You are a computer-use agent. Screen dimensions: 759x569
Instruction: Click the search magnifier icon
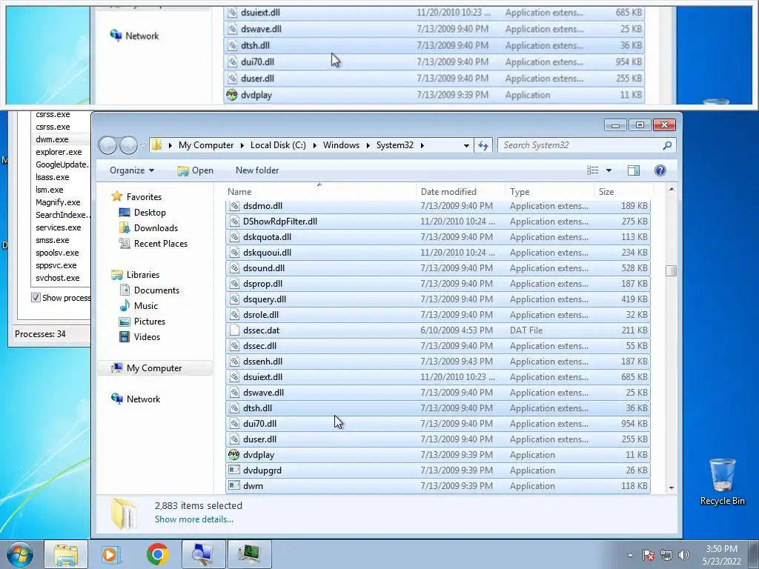pyautogui.click(x=667, y=145)
